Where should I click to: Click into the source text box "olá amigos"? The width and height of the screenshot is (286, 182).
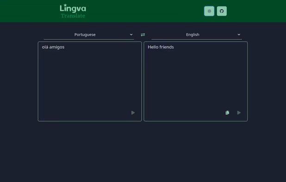coord(90,81)
